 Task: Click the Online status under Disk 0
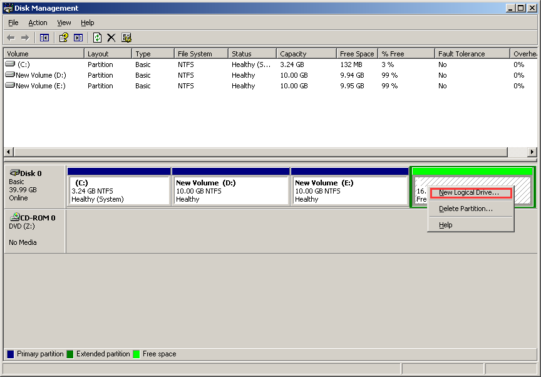coord(18,198)
